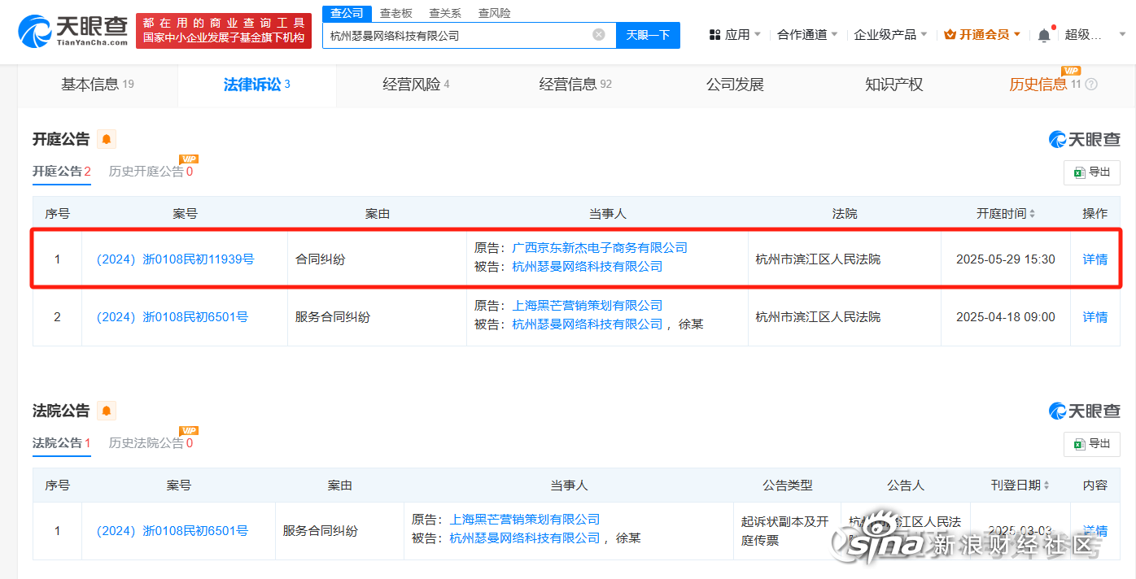This screenshot has width=1136, height=579.
Task: Open 详情 for the 2025-04-18 hearing
Action: point(1095,317)
